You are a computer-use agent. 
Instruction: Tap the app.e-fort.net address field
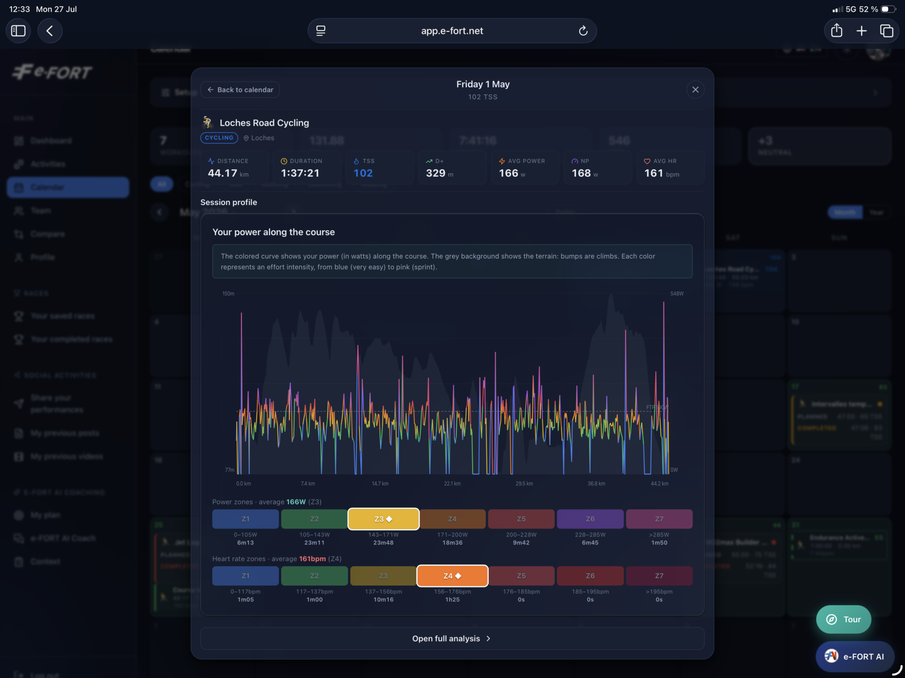452,31
